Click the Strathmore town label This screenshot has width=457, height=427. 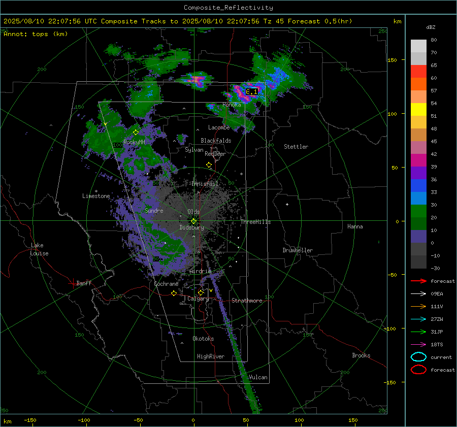[247, 301]
